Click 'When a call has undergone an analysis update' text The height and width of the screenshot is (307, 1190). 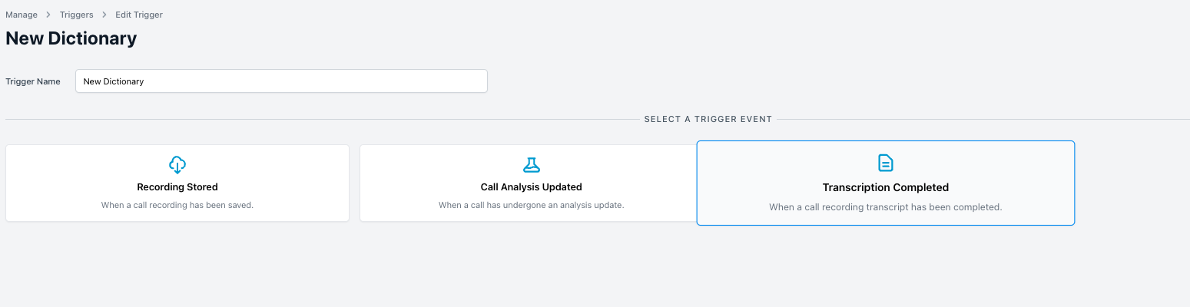532,205
